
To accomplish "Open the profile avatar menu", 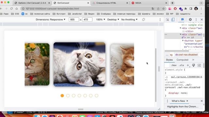I will 196,9.
